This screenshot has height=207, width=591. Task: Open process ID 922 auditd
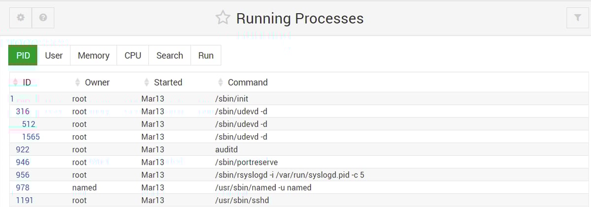pos(23,149)
